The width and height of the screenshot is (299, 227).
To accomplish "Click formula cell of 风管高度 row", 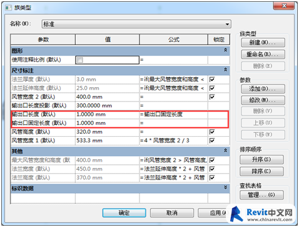I will pyautogui.click(x=174, y=132).
